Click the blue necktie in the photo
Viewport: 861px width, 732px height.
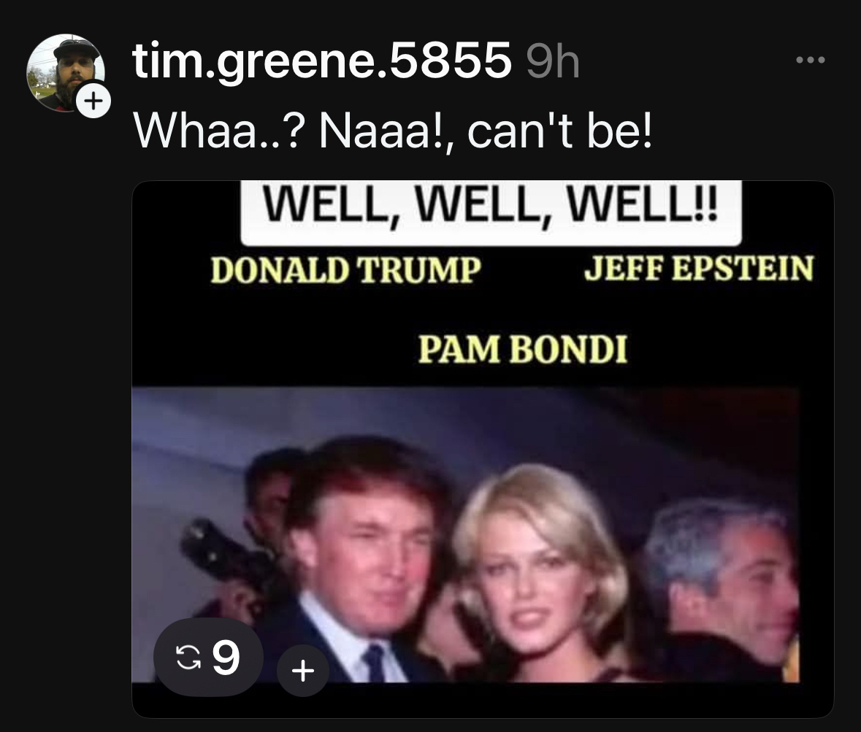(375, 663)
